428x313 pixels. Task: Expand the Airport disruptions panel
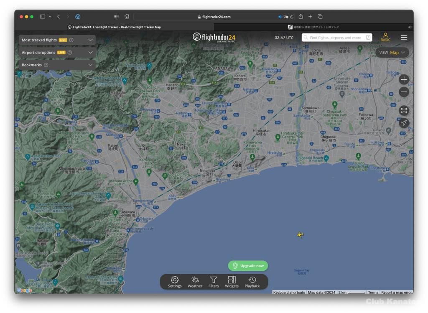point(57,53)
